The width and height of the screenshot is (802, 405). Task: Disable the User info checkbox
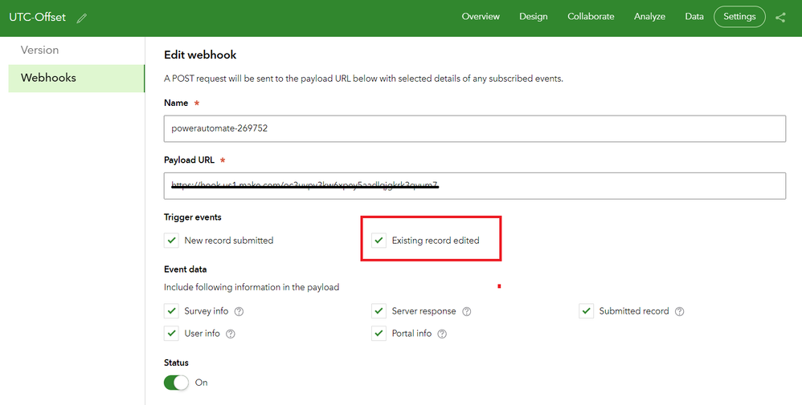pyautogui.click(x=171, y=334)
